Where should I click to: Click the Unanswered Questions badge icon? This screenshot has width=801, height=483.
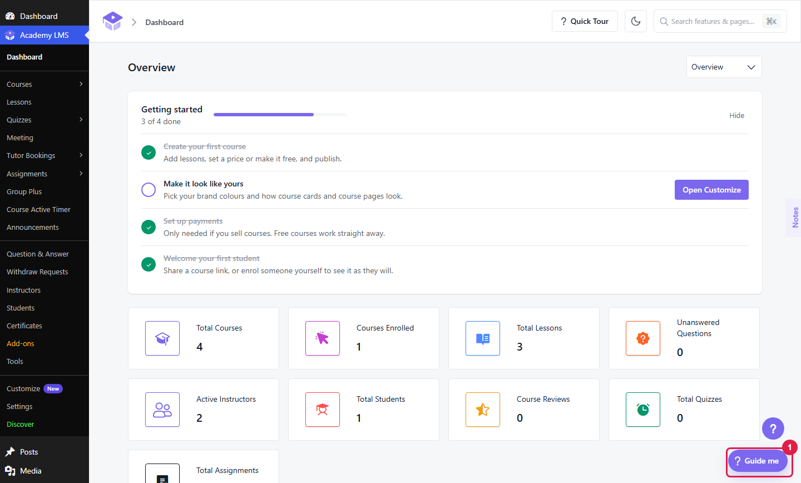click(x=643, y=338)
